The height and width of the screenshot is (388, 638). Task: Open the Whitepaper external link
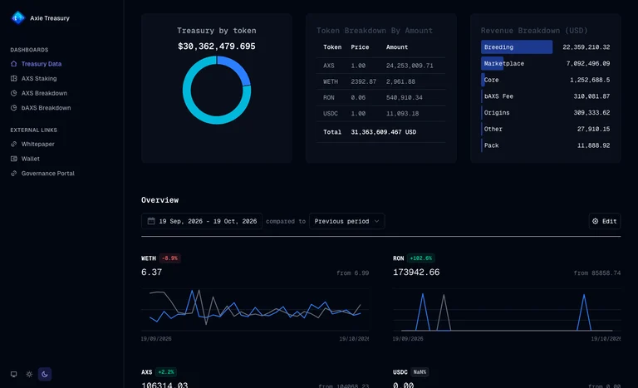pyautogui.click(x=37, y=144)
